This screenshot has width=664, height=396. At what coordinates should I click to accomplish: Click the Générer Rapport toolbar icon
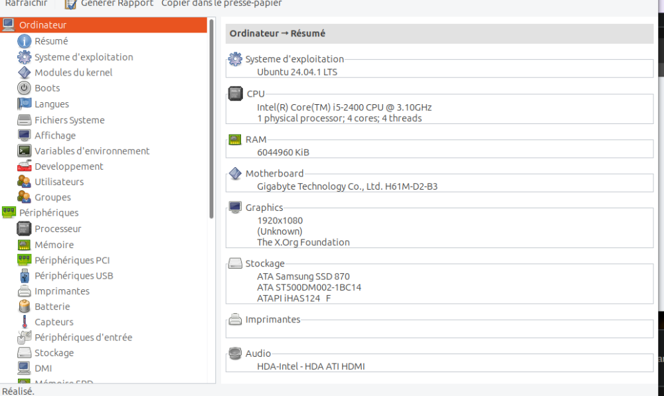click(x=70, y=3)
